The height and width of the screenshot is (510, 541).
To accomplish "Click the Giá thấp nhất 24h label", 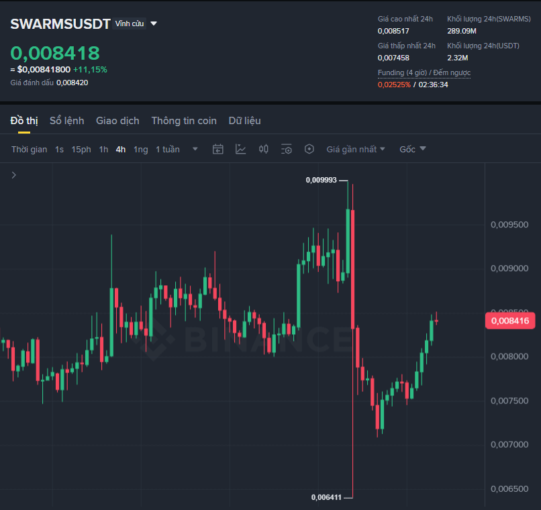I will click(407, 46).
